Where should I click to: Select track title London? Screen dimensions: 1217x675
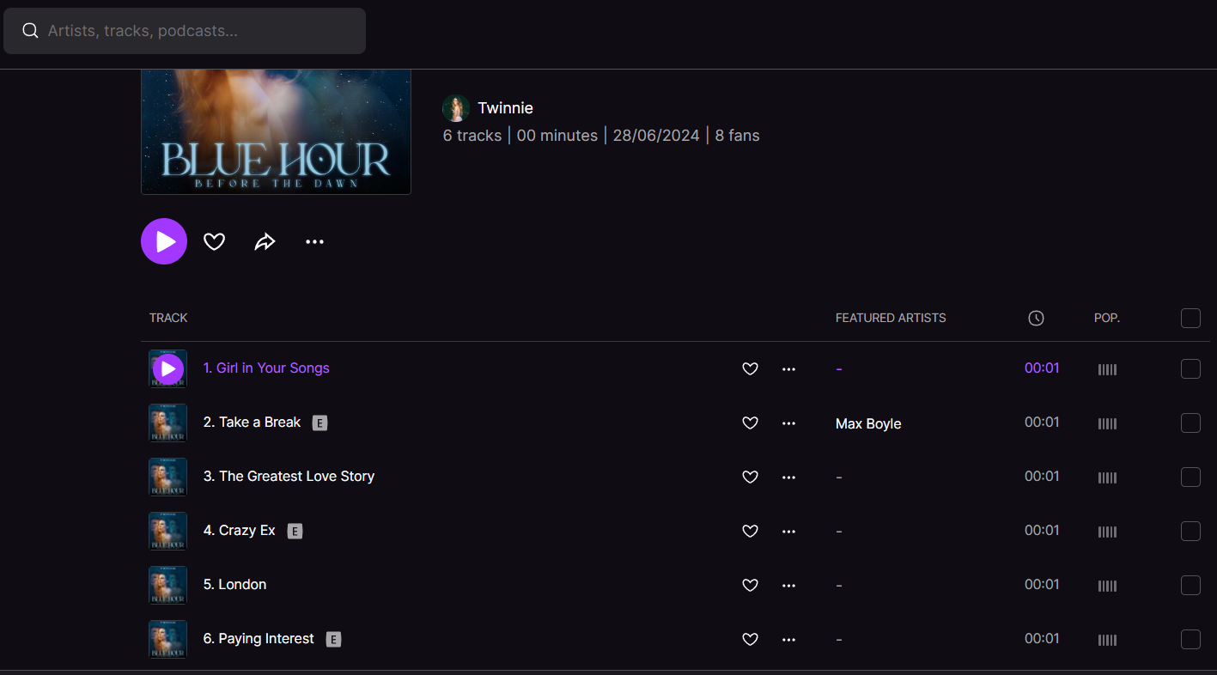[234, 584]
